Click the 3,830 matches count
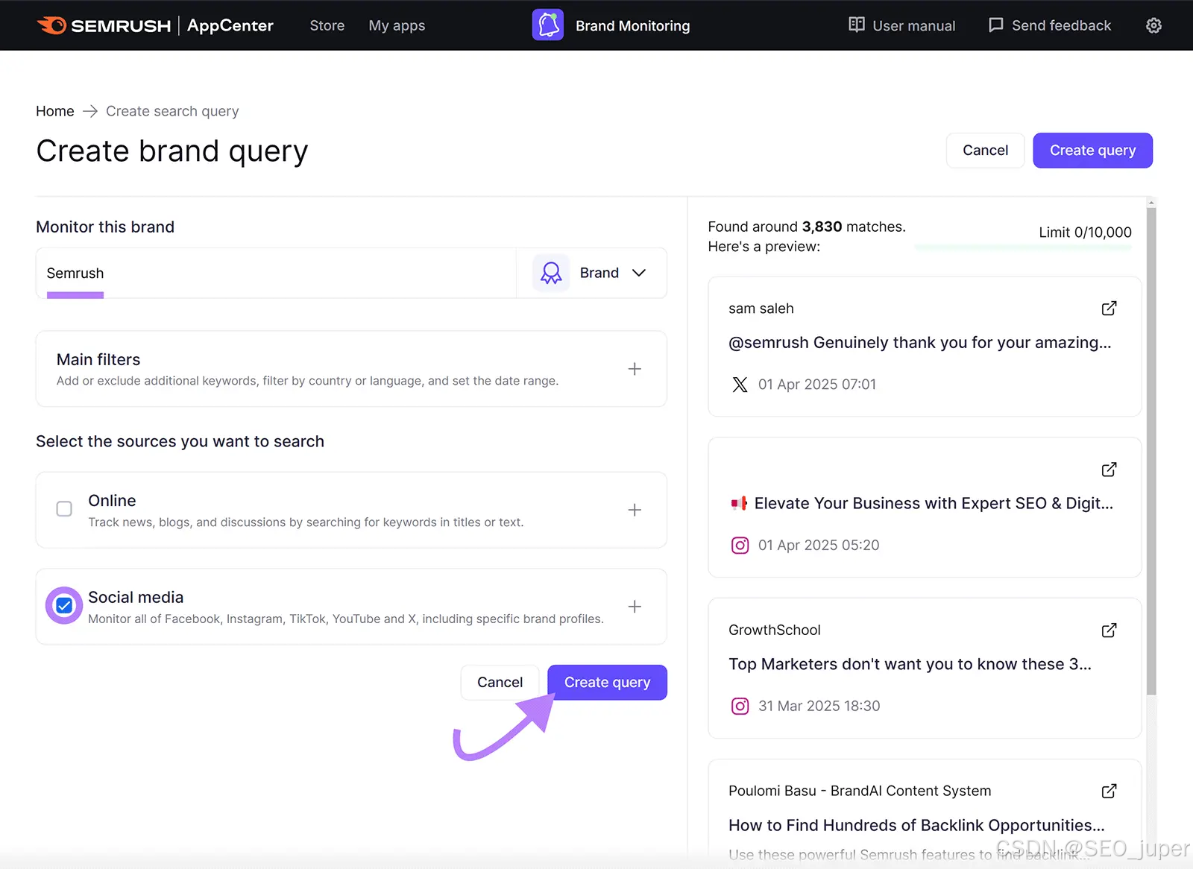 (822, 227)
